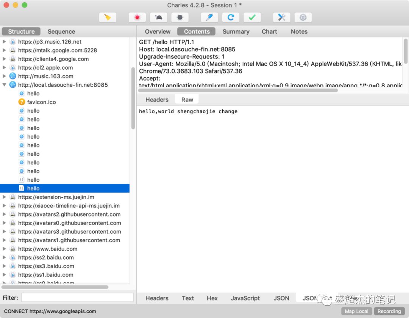Click the Map Local status button
This screenshot has height=318, width=409.
356,311
